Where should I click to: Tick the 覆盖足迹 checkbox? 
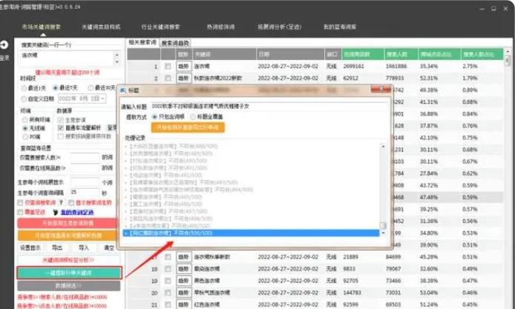point(20,213)
